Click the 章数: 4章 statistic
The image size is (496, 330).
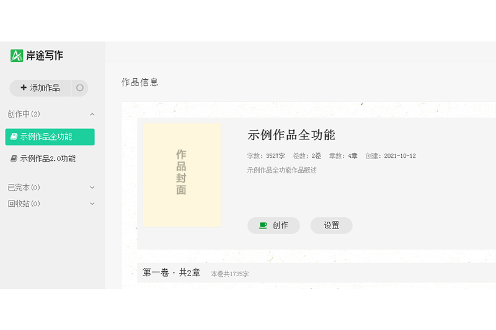coord(343,156)
